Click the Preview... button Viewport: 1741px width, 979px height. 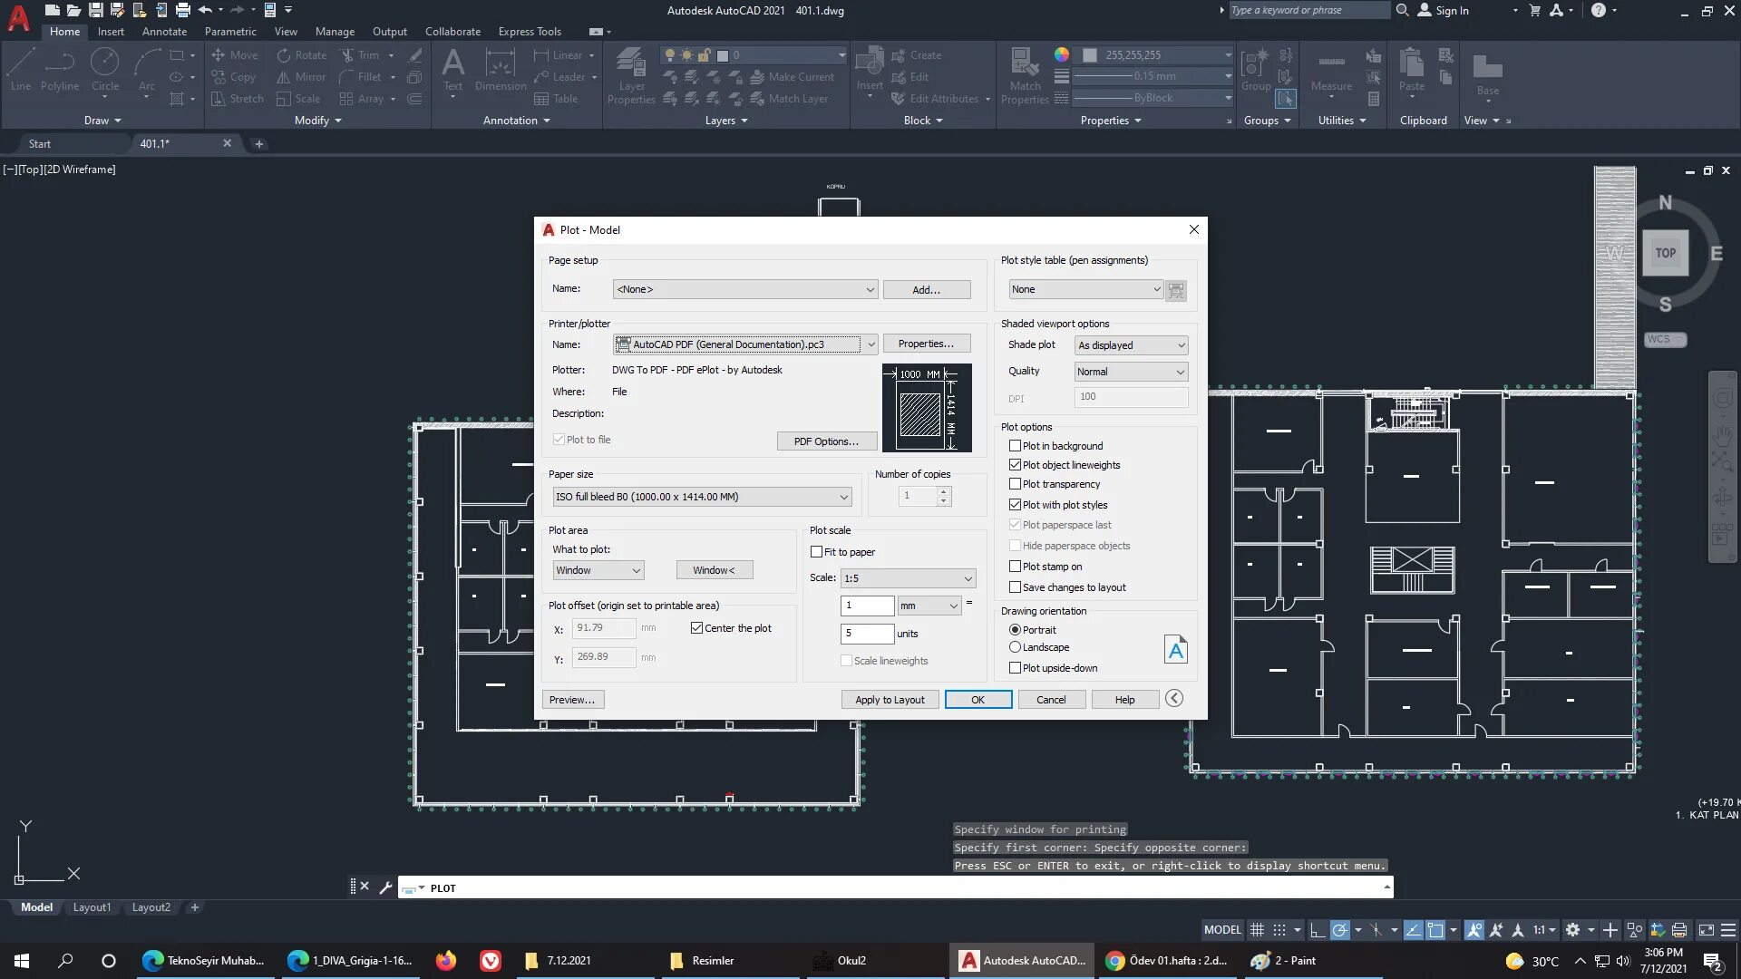(x=572, y=700)
